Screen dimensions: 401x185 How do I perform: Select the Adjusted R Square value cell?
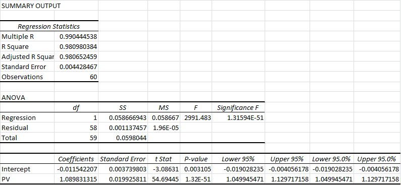[x=76, y=56]
